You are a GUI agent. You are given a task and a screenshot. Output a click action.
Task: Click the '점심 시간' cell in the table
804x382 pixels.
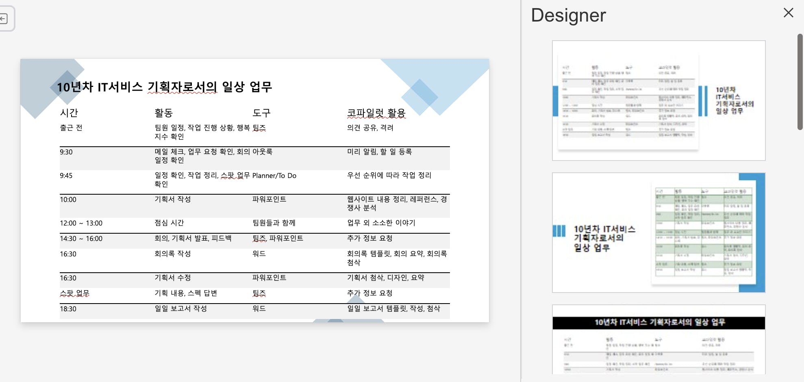tap(168, 223)
